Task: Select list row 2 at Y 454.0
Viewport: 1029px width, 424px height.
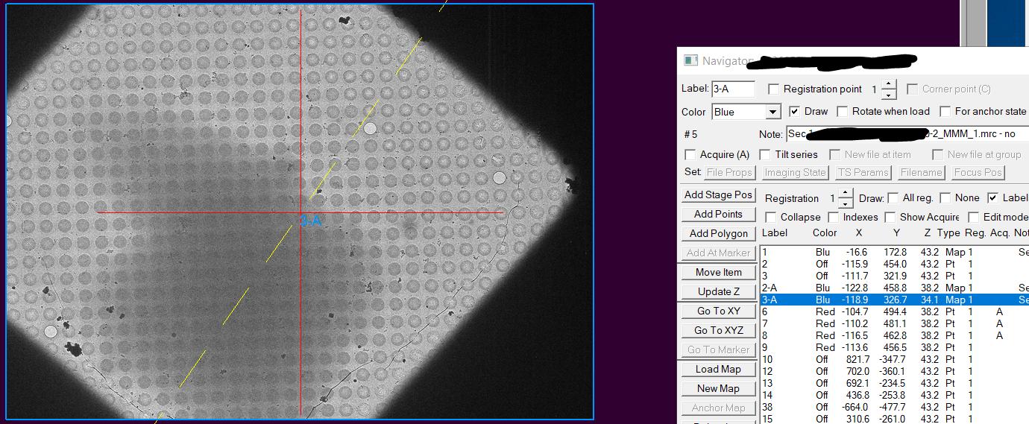Action: point(894,265)
